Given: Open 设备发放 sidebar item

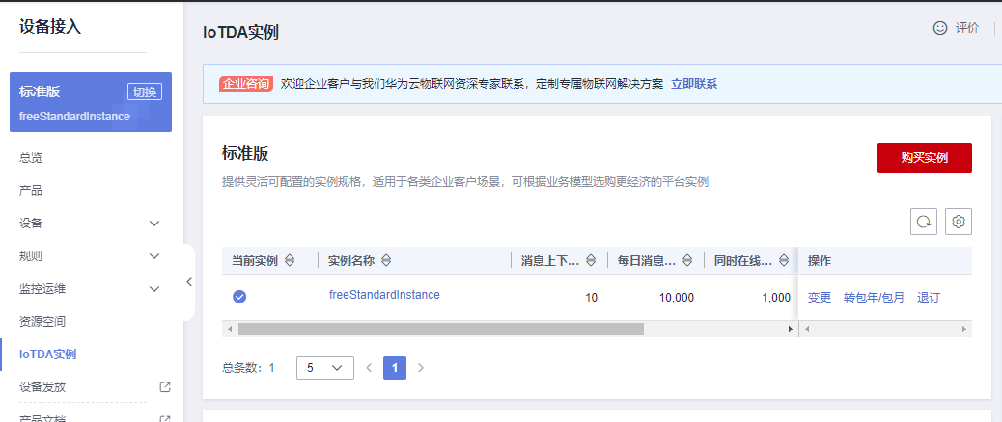Looking at the screenshot, I should [42, 387].
